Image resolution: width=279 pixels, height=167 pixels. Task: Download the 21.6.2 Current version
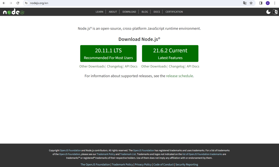pyautogui.click(x=170, y=53)
